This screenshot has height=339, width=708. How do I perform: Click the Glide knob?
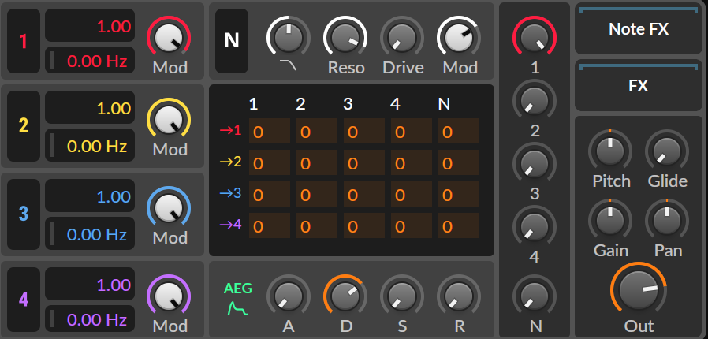point(667,151)
